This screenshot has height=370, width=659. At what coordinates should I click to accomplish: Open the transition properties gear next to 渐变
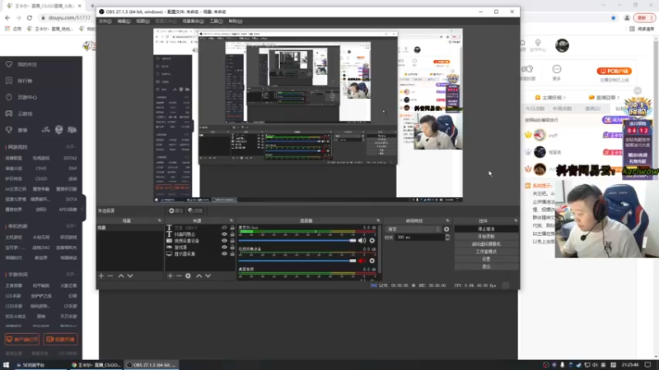click(446, 229)
